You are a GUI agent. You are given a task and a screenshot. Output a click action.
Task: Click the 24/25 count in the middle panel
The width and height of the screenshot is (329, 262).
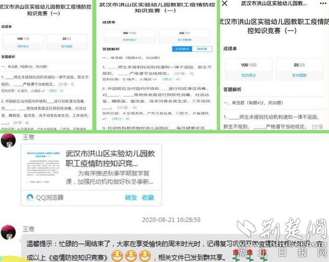(184, 33)
